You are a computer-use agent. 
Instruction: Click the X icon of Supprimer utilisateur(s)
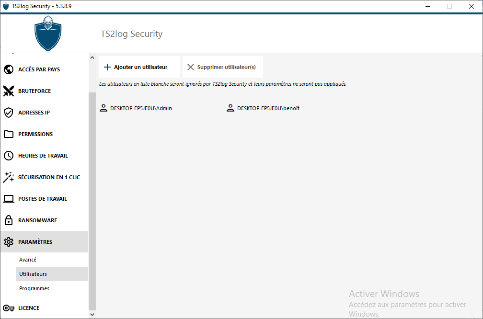(191, 67)
